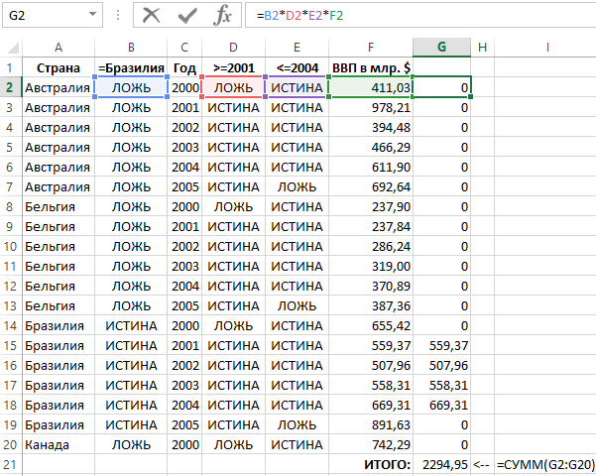596x476 pixels.
Task: Select the row 14 header
Action: pyautogui.click(x=11, y=325)
